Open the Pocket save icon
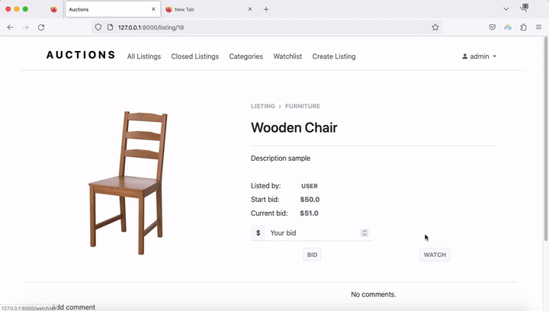The height and width of the screenshot is (311, 549). point(493,27)
